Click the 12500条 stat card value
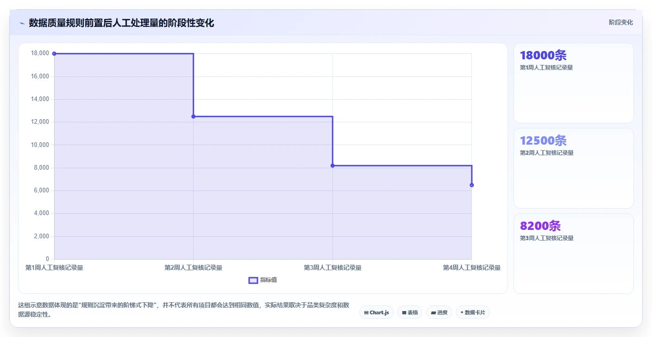The image size is (652, 337). 543,141
